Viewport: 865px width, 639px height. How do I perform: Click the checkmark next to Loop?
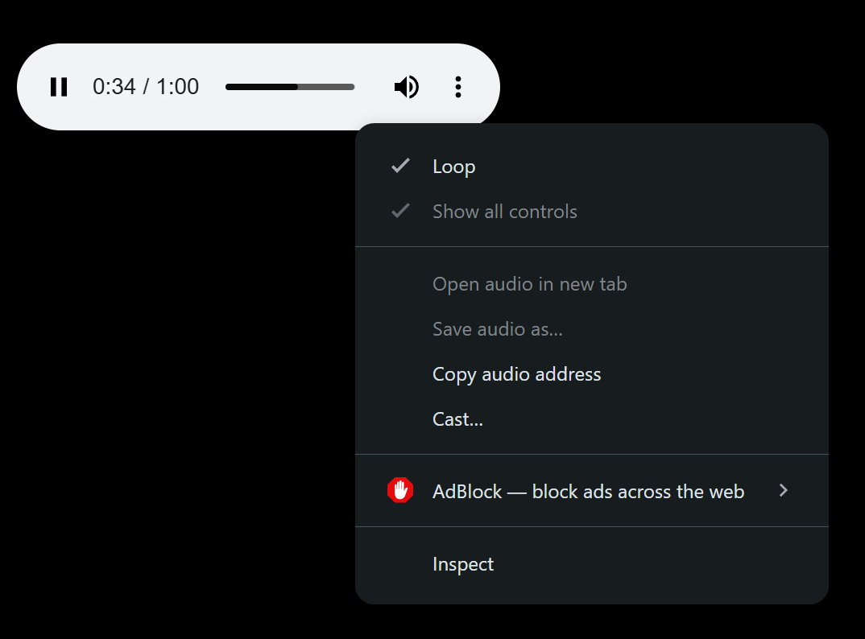(400, 167)
